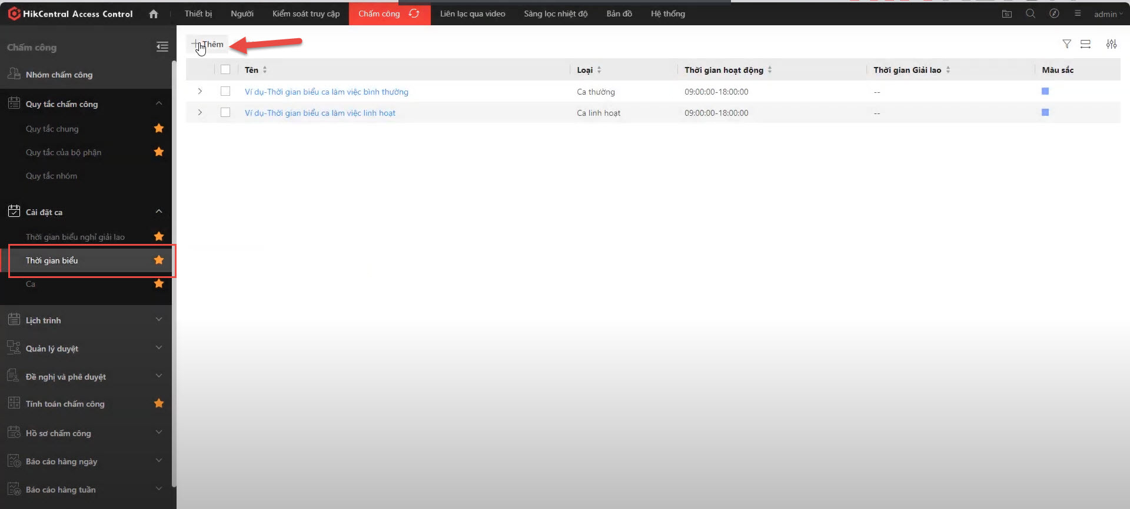Click the star next to Tính toán chấm công

[x=159, y=404]
